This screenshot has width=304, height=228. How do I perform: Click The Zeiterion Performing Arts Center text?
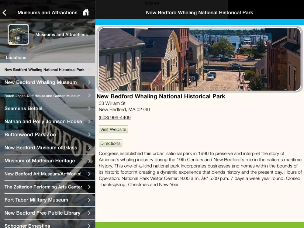(43, 187)
